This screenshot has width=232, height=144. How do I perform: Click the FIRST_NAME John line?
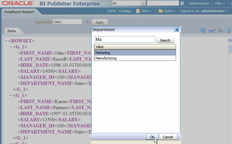click(x=54, y=53)
